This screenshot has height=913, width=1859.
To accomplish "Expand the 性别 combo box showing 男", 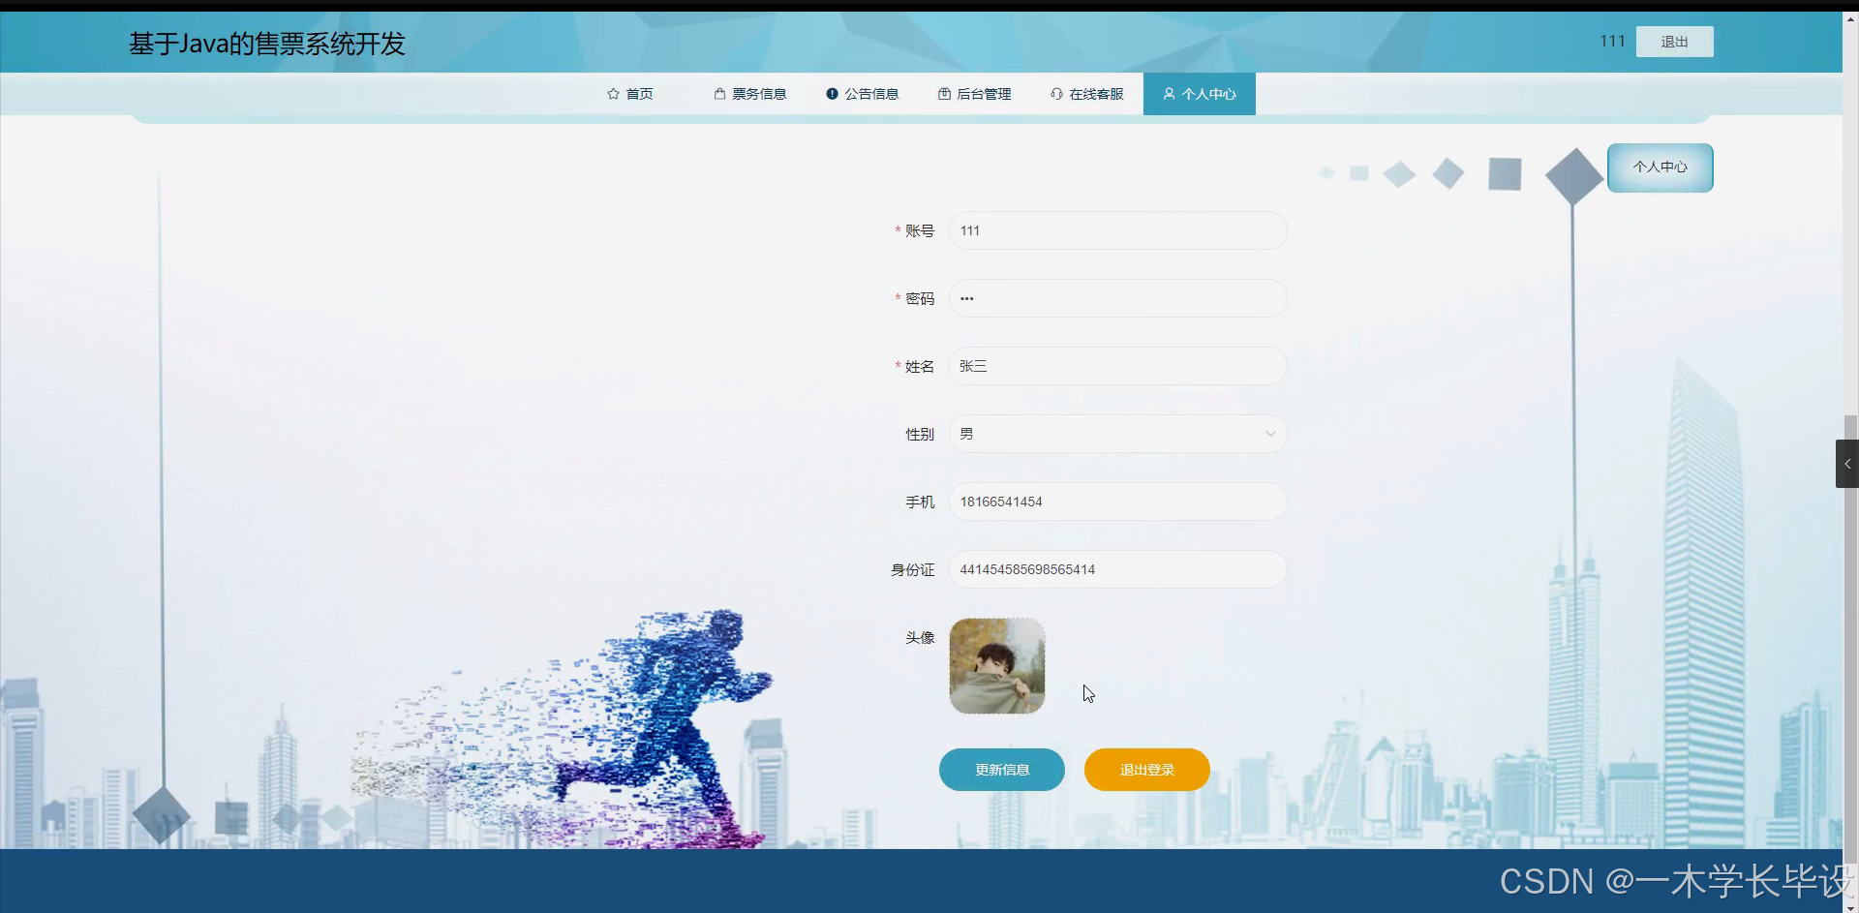I will [x=1116, y=433].
